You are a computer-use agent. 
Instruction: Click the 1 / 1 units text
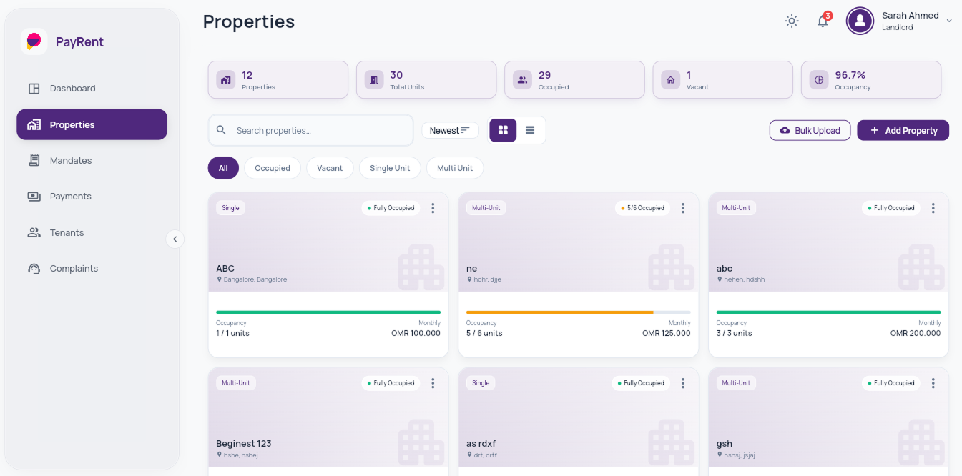click(233, 333)
